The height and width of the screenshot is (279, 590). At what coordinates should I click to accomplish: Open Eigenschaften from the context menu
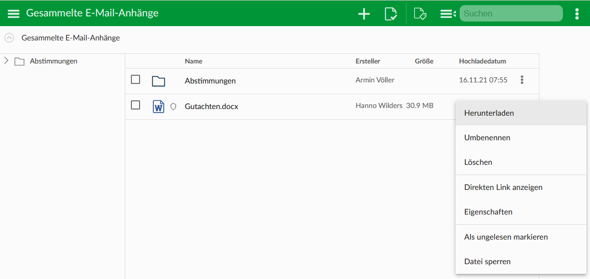coord(521,212)
